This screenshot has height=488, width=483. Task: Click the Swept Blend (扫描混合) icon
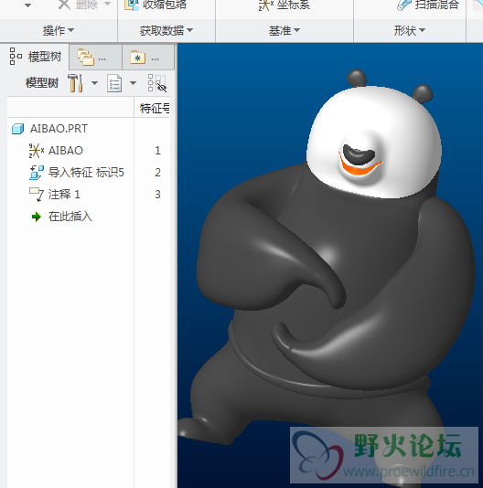tap(404, 5)
